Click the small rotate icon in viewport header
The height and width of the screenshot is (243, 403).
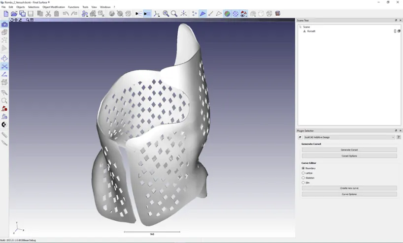click(x=11, y=20)
